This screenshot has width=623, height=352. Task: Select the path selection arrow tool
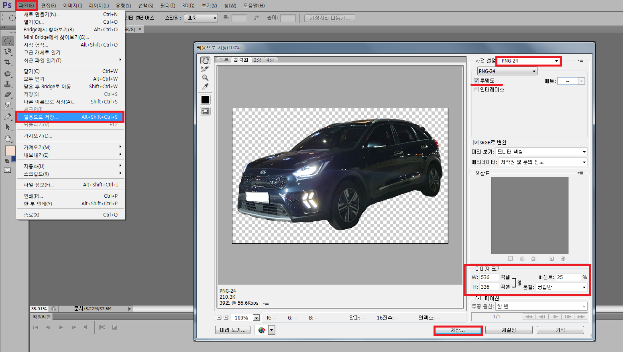[x=8, y=127]
